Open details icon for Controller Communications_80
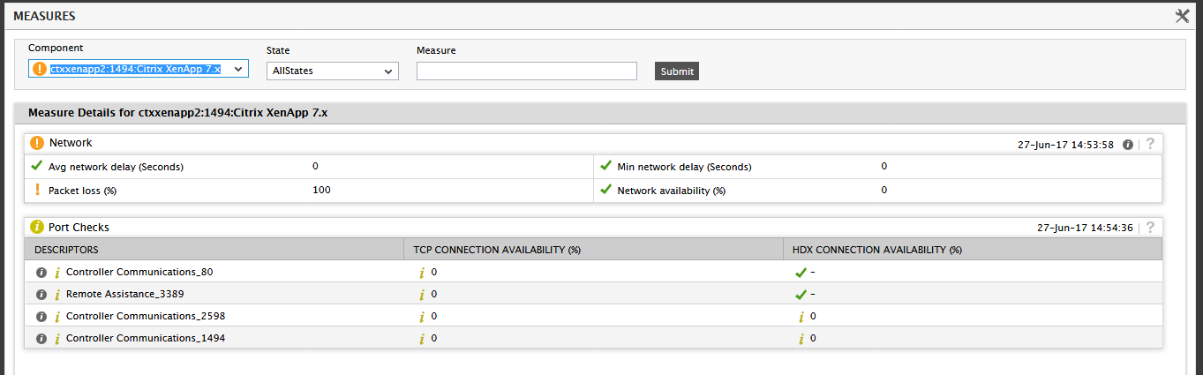Screen dimensions: 1203x375 coord(41,272)
